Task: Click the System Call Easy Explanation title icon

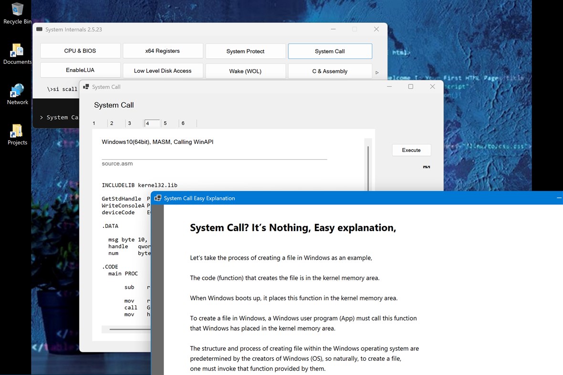Action: pos(158,198)
